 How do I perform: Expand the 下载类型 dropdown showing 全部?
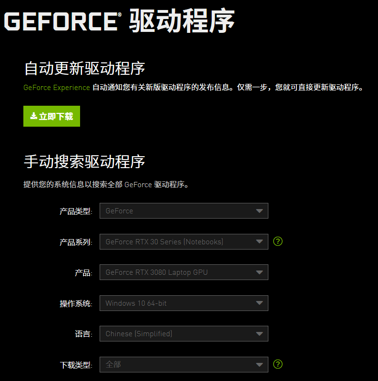(184, 364)
